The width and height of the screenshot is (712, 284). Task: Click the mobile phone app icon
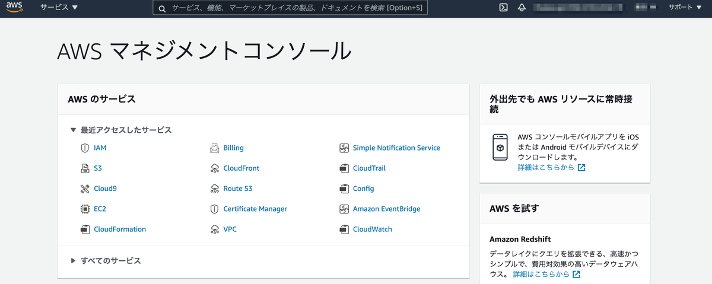click(500, 147)
